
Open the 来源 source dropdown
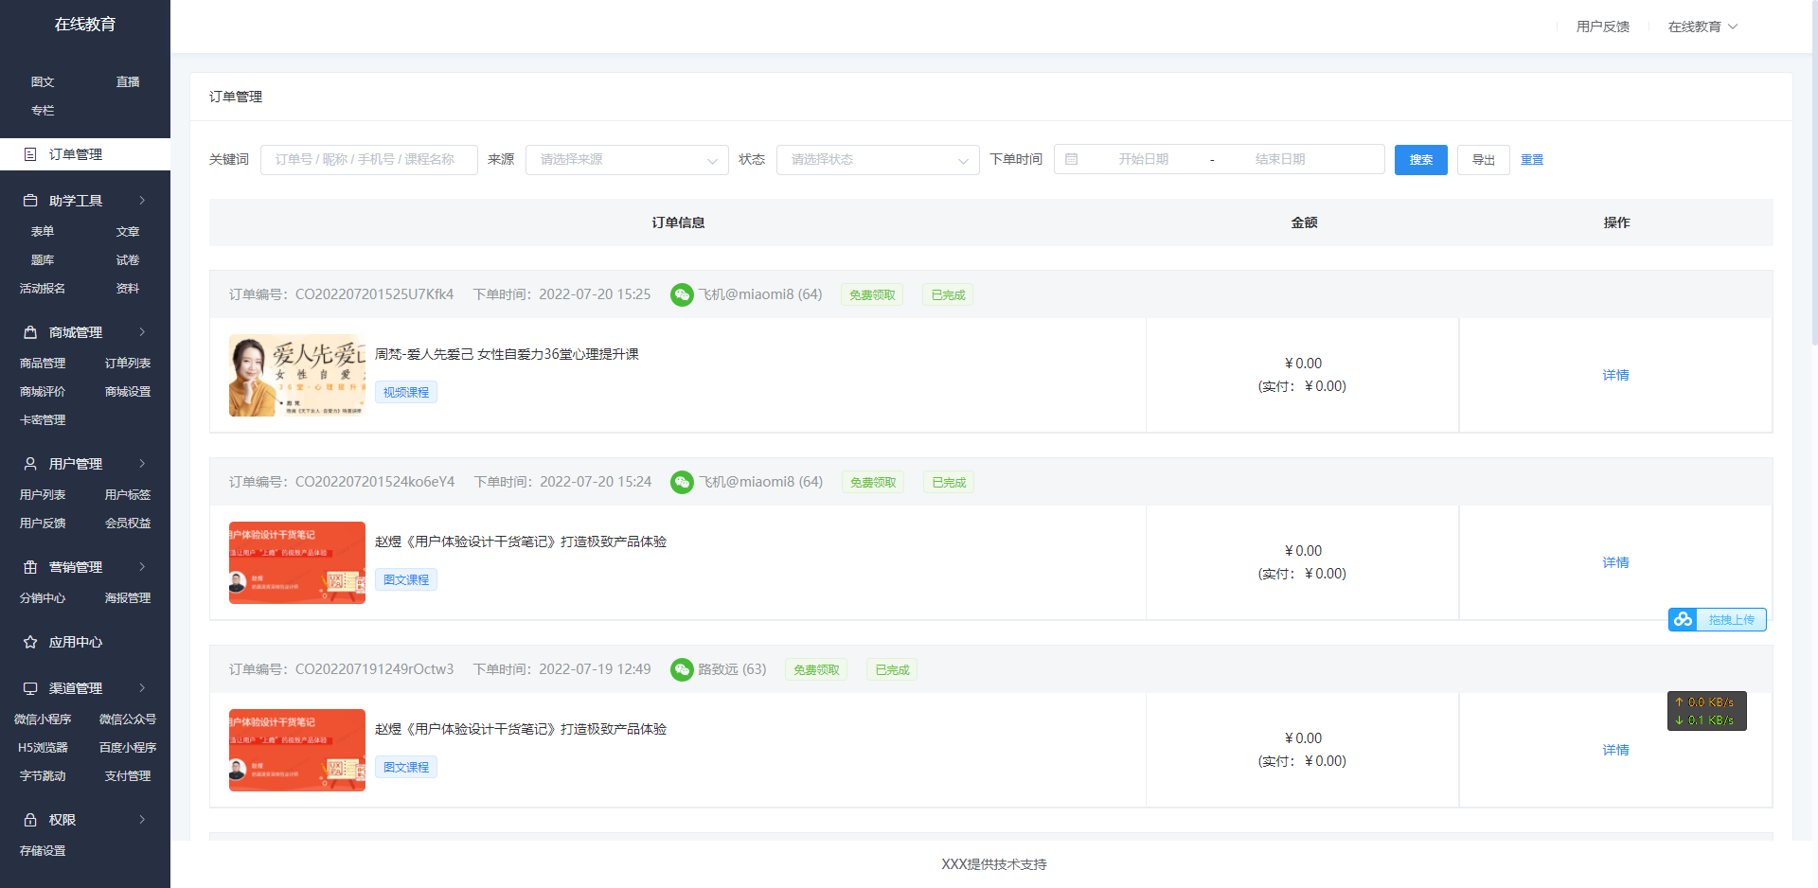pos(627,159)
